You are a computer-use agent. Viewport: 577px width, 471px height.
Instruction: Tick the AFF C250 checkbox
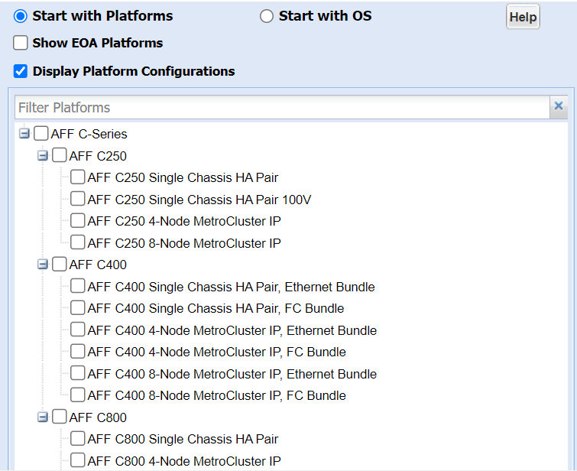point(60,156)
